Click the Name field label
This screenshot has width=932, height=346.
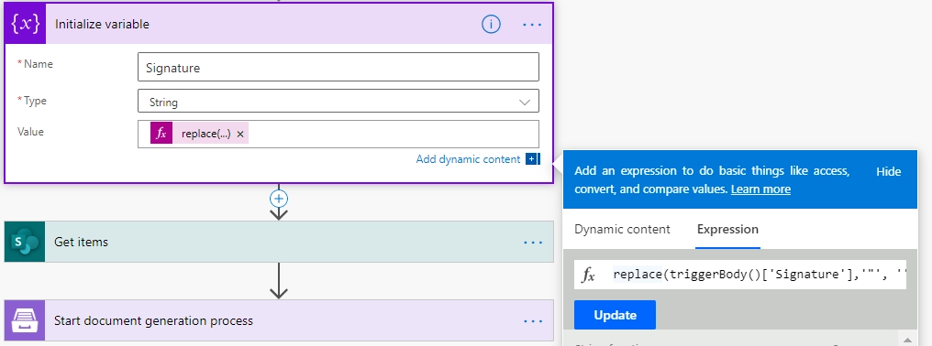(x=38, y=64)
